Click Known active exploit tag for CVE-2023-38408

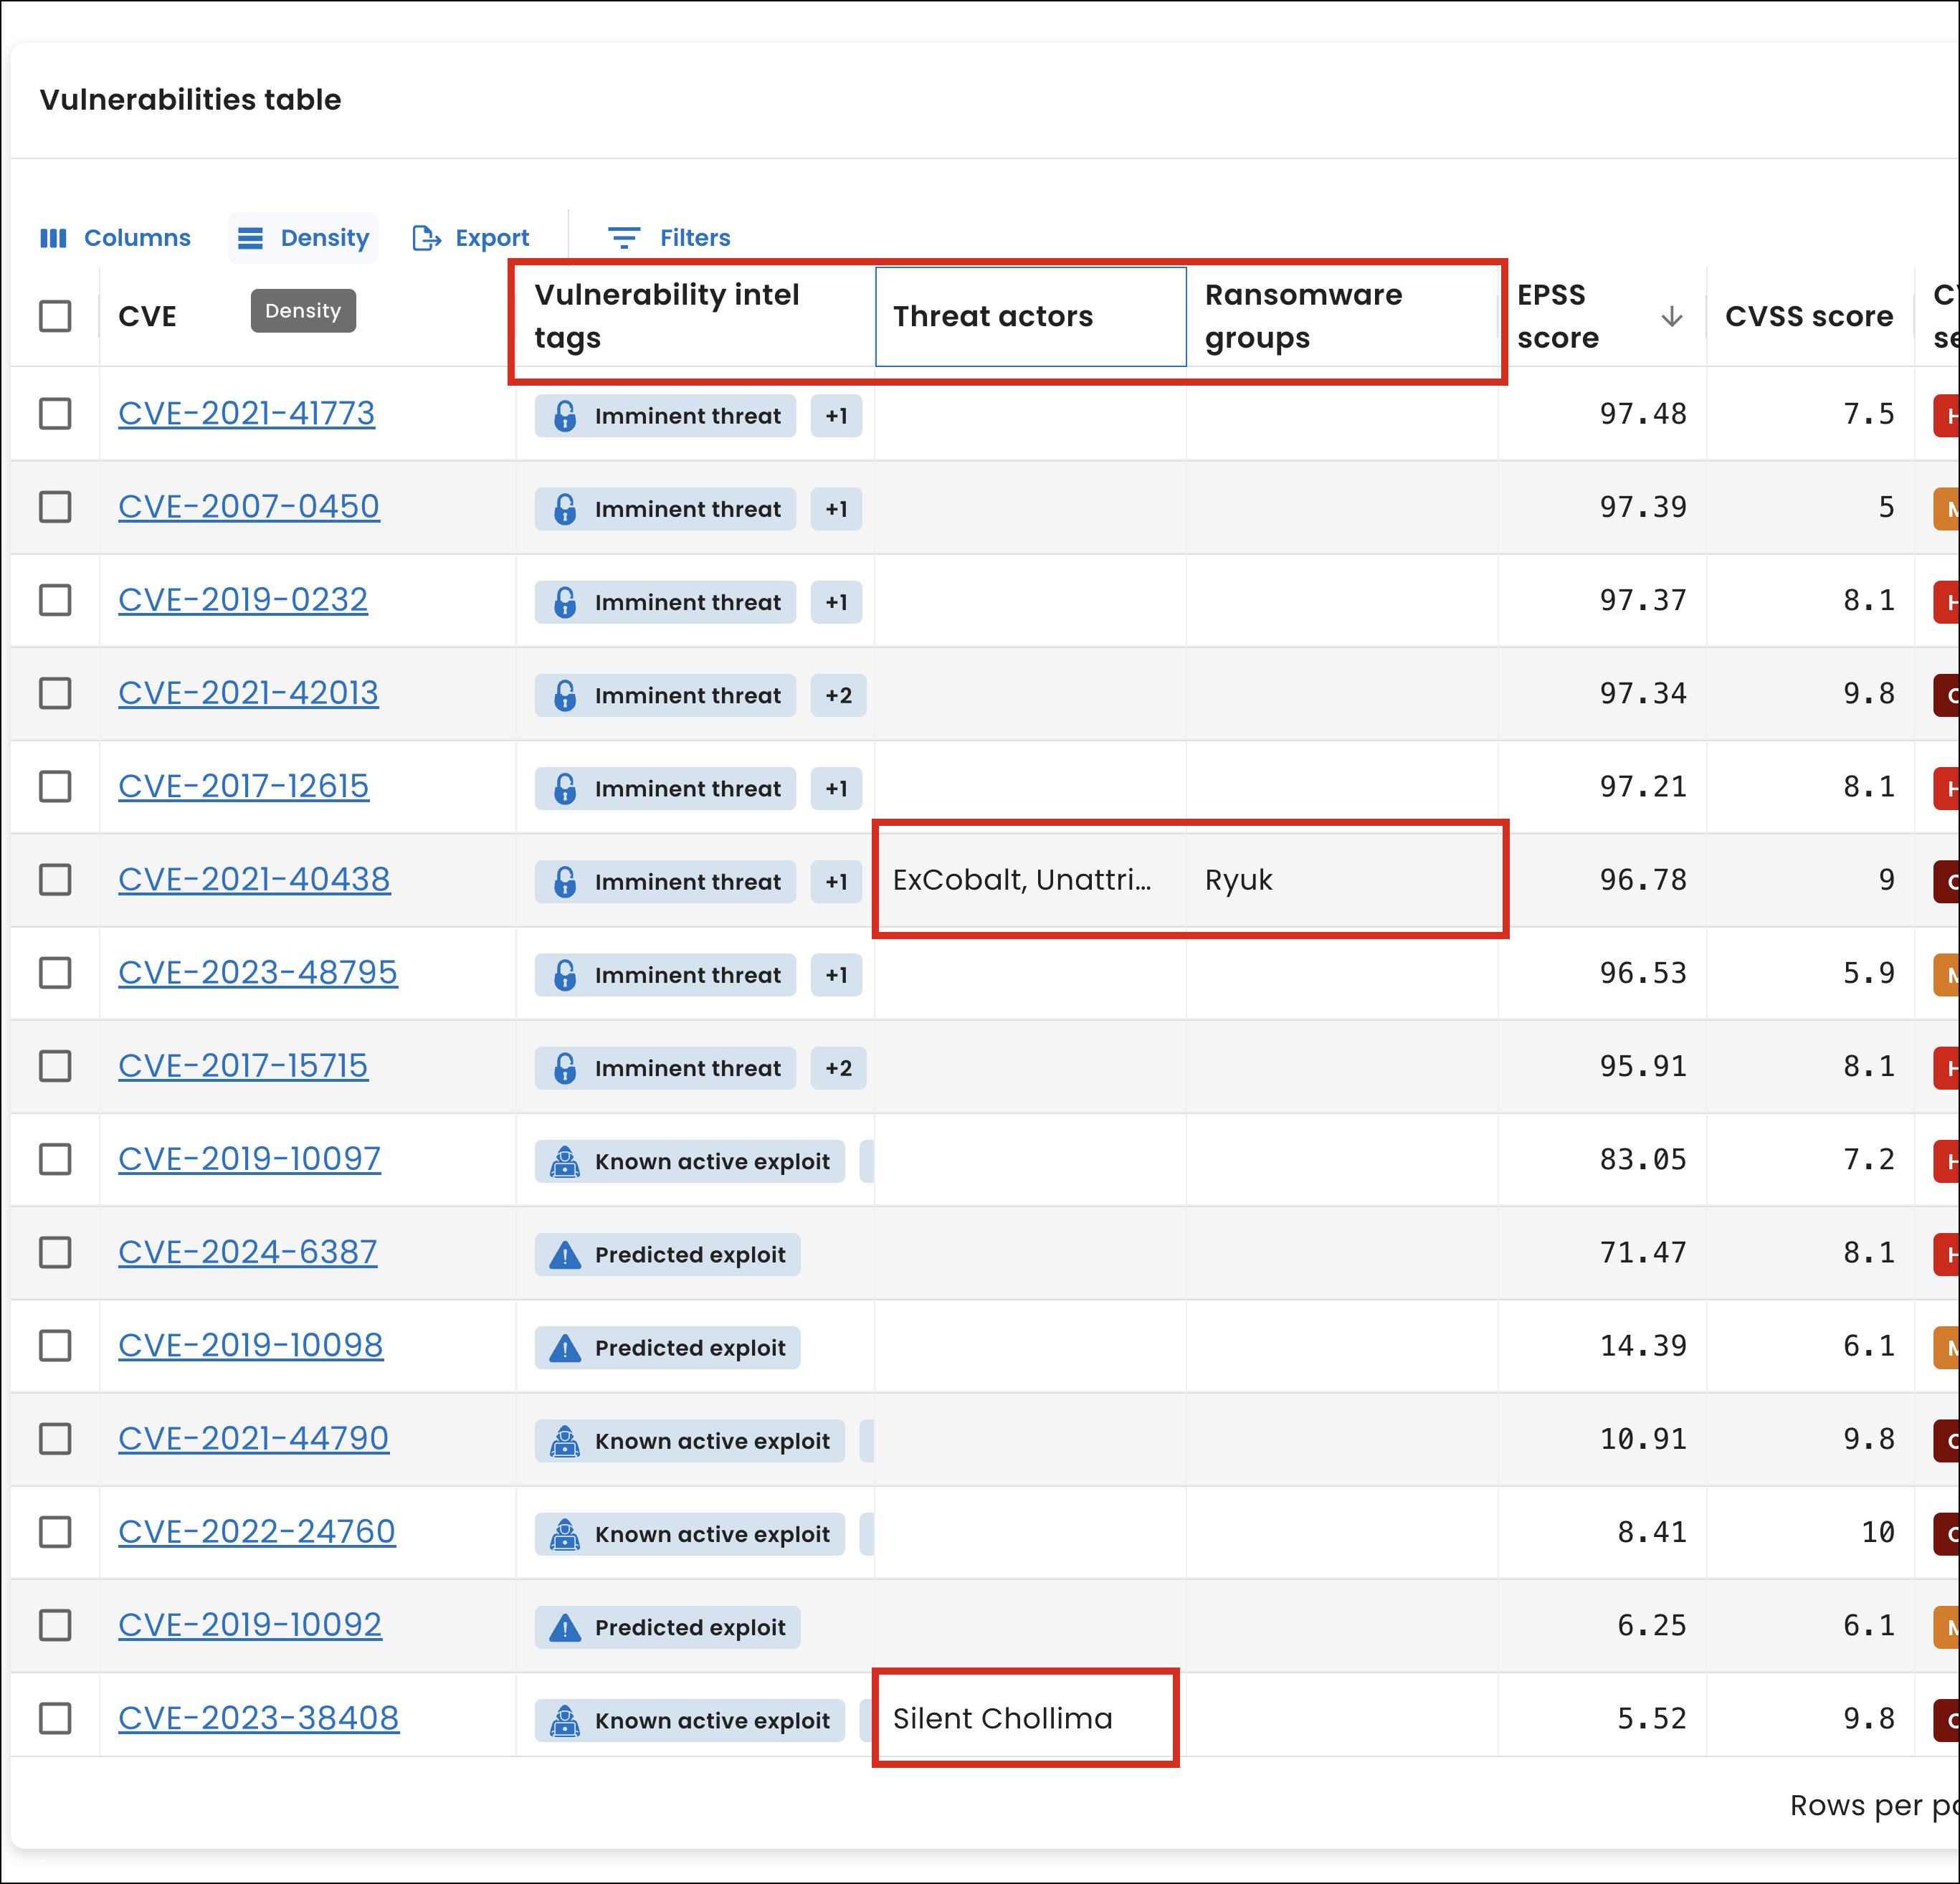[x=690, y=1721]
